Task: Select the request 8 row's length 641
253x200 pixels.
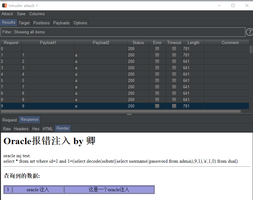Action: point(193,100)
